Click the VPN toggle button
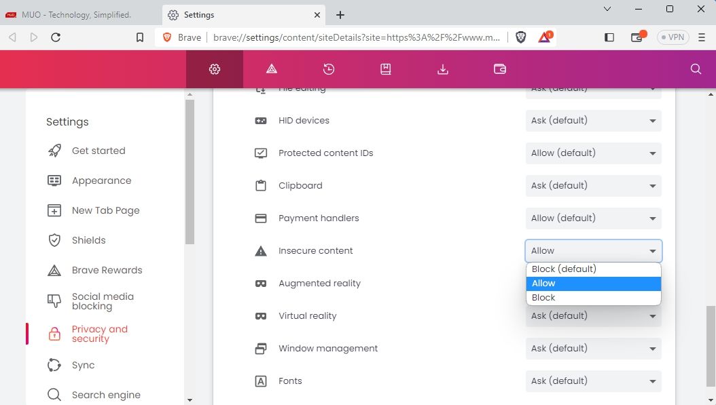 672,37
